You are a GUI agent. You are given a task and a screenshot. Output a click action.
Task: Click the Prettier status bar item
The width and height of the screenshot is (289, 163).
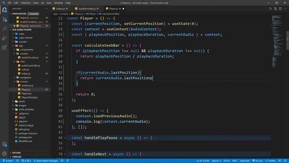[270, 161]
